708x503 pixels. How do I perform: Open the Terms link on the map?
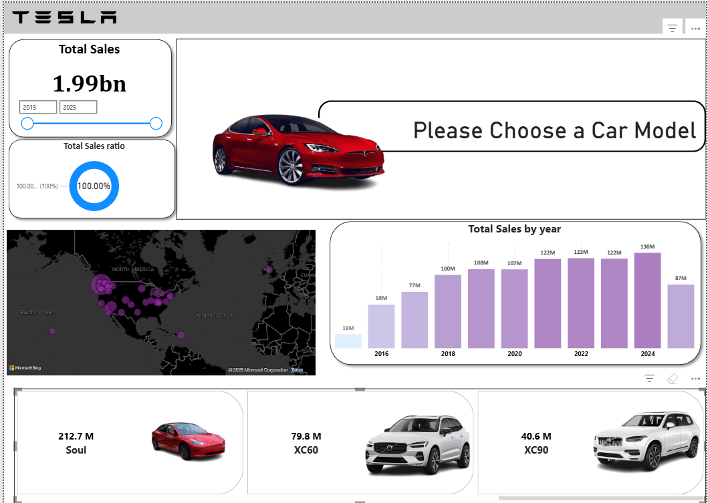[297, 369]
